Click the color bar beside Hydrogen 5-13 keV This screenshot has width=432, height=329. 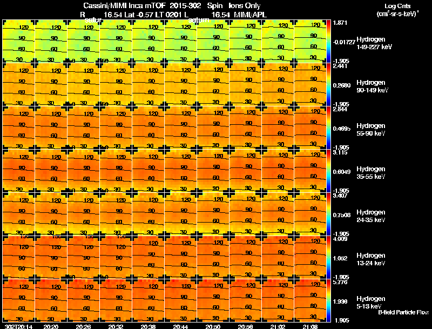click(x=328, y=301)
